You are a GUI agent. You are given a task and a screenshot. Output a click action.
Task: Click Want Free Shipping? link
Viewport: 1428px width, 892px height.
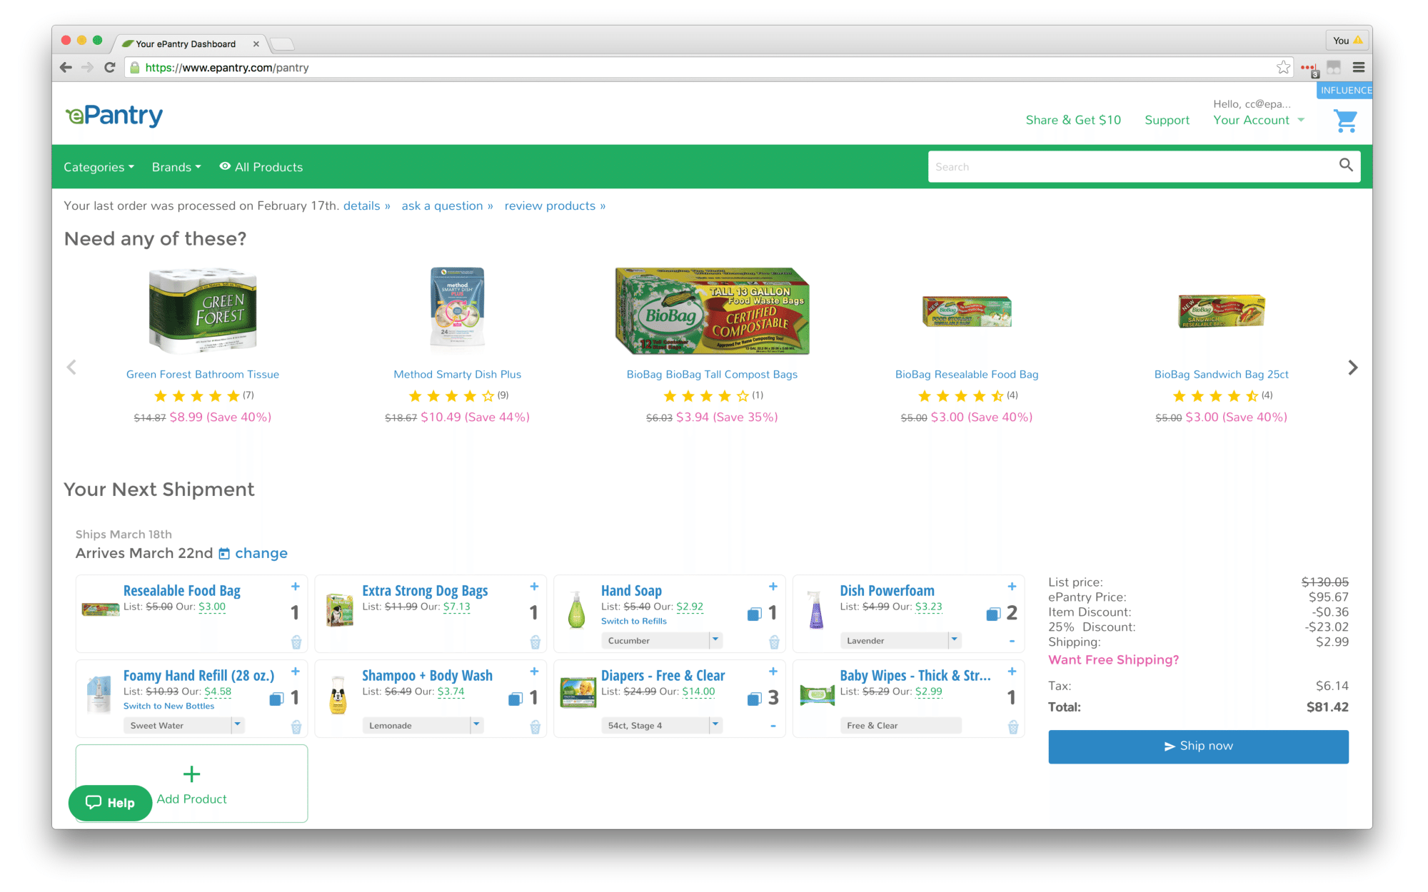tap(1113, 660)
